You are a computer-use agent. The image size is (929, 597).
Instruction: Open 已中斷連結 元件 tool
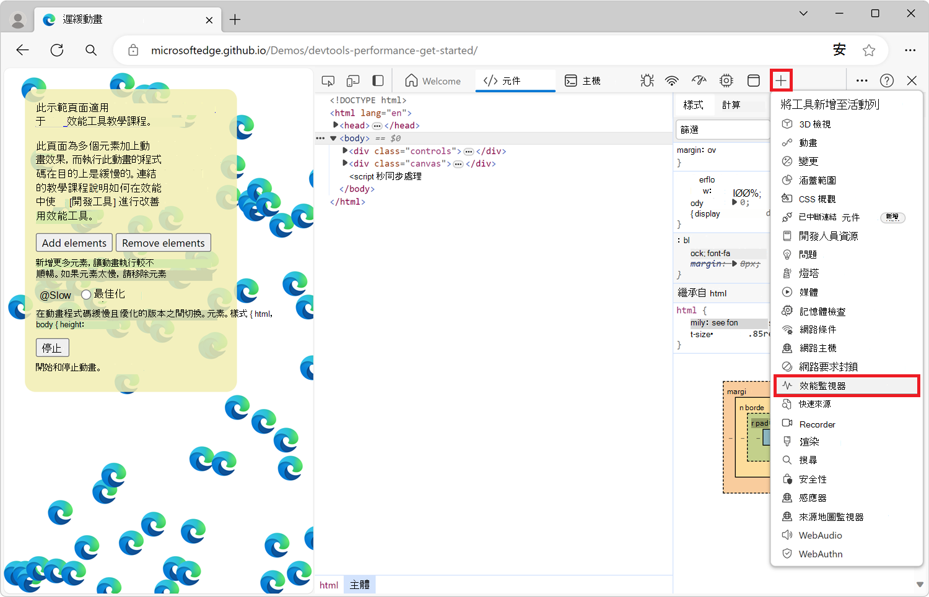pos(847,217)
